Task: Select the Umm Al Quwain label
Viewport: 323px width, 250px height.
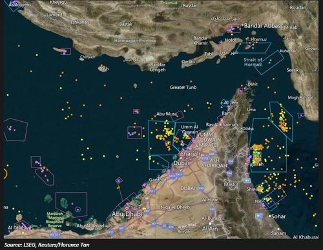Action: click(189, 129)
